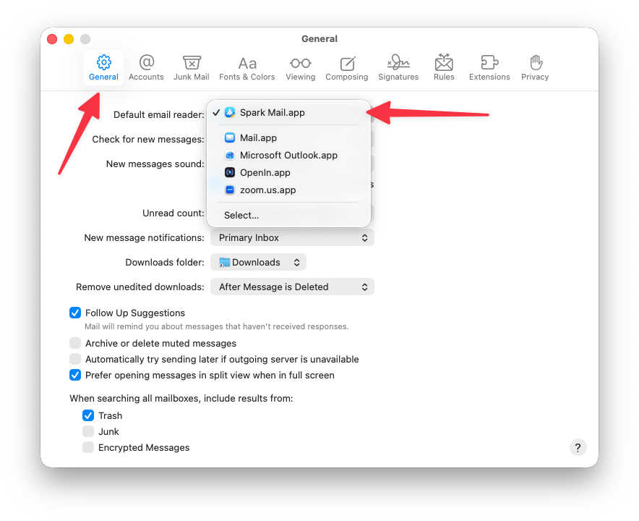Select Mail.app as default email reader

pyautogui.click(x=257, y=137)
